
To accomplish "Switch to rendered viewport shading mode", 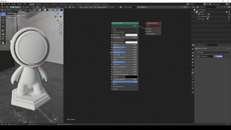I will click(x=59, y=10).
